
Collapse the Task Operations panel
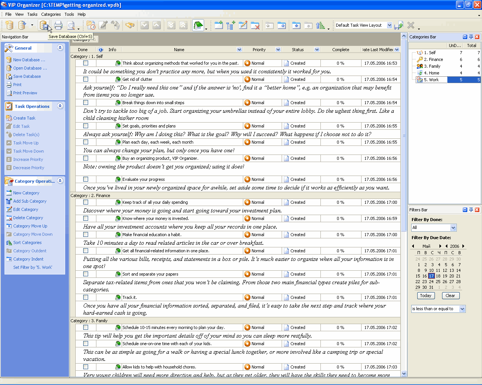pyautogui.click(x=60, y=106)
